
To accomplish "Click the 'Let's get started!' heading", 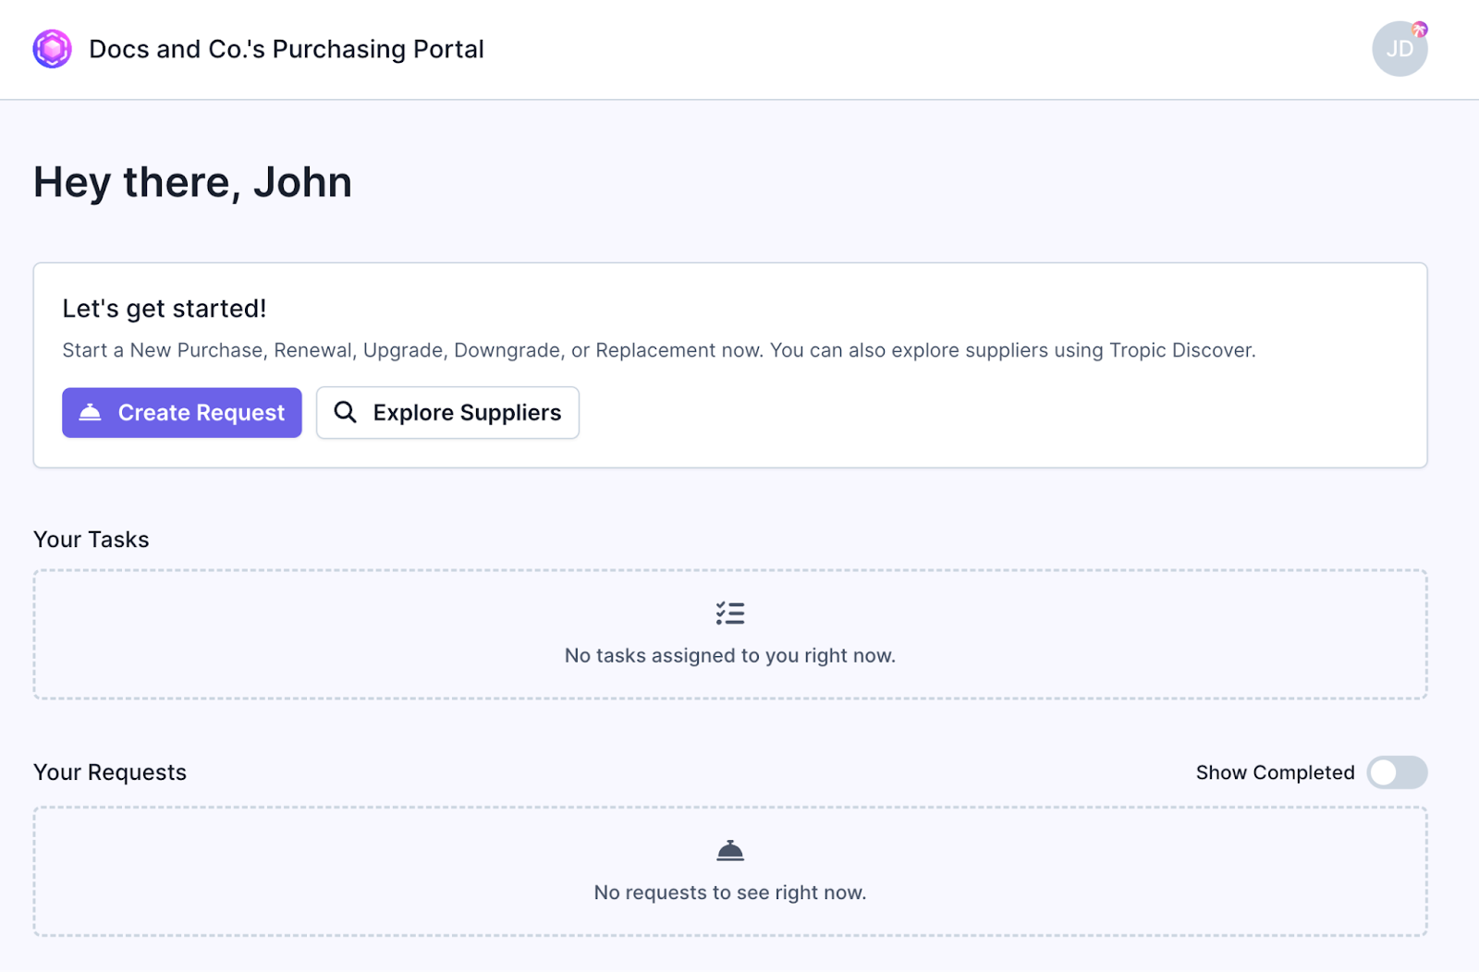I will [x=165, y=309].
